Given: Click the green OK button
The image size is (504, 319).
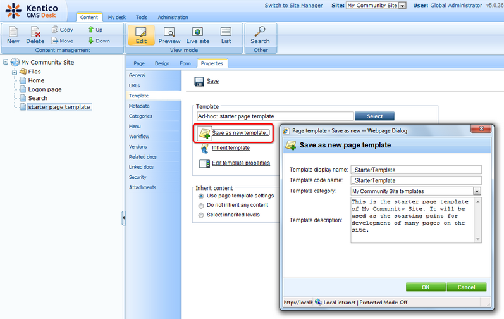Looking at the screenshot, I should tap(426, 287).
